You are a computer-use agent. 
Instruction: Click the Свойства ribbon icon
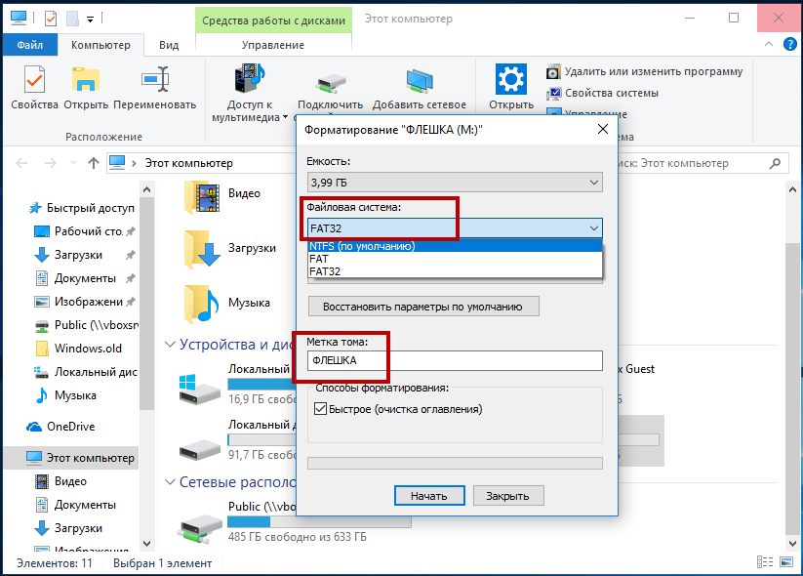click(x=34, y=80)
